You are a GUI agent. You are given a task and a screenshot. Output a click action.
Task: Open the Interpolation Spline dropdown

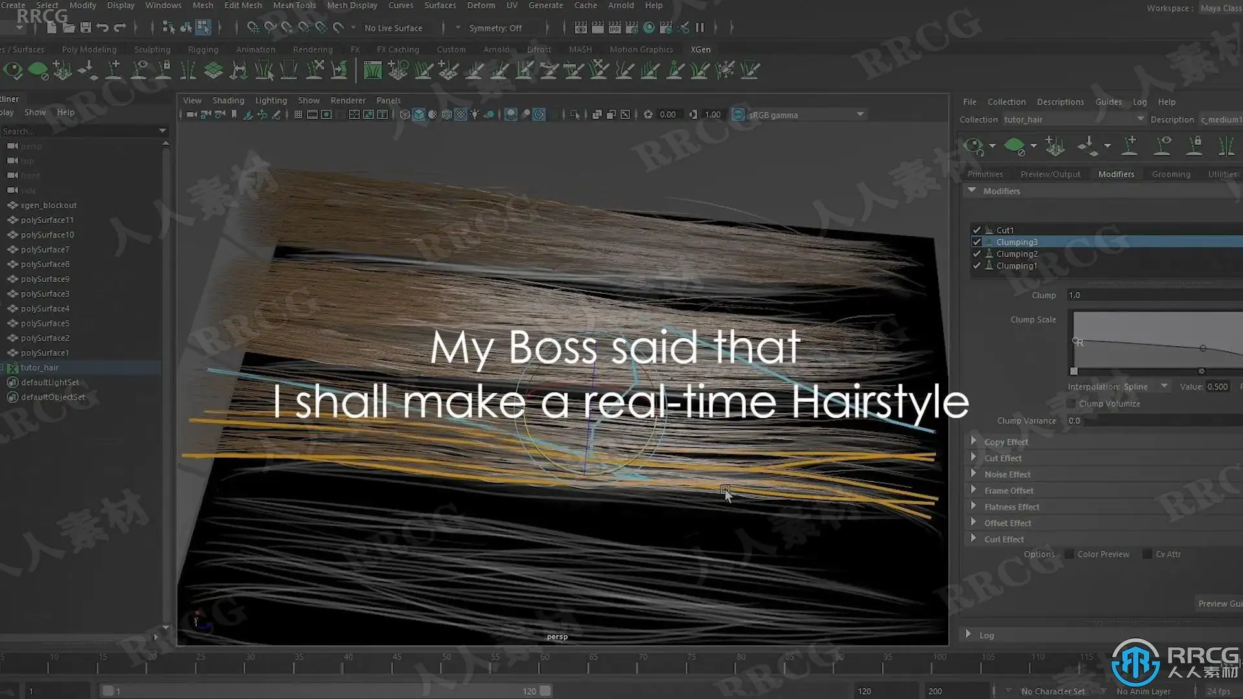(x=1164, y=386)
